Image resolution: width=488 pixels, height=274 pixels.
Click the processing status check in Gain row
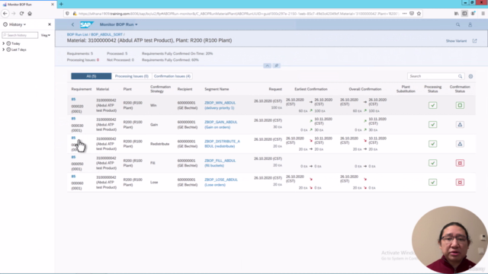coord(432,125)
